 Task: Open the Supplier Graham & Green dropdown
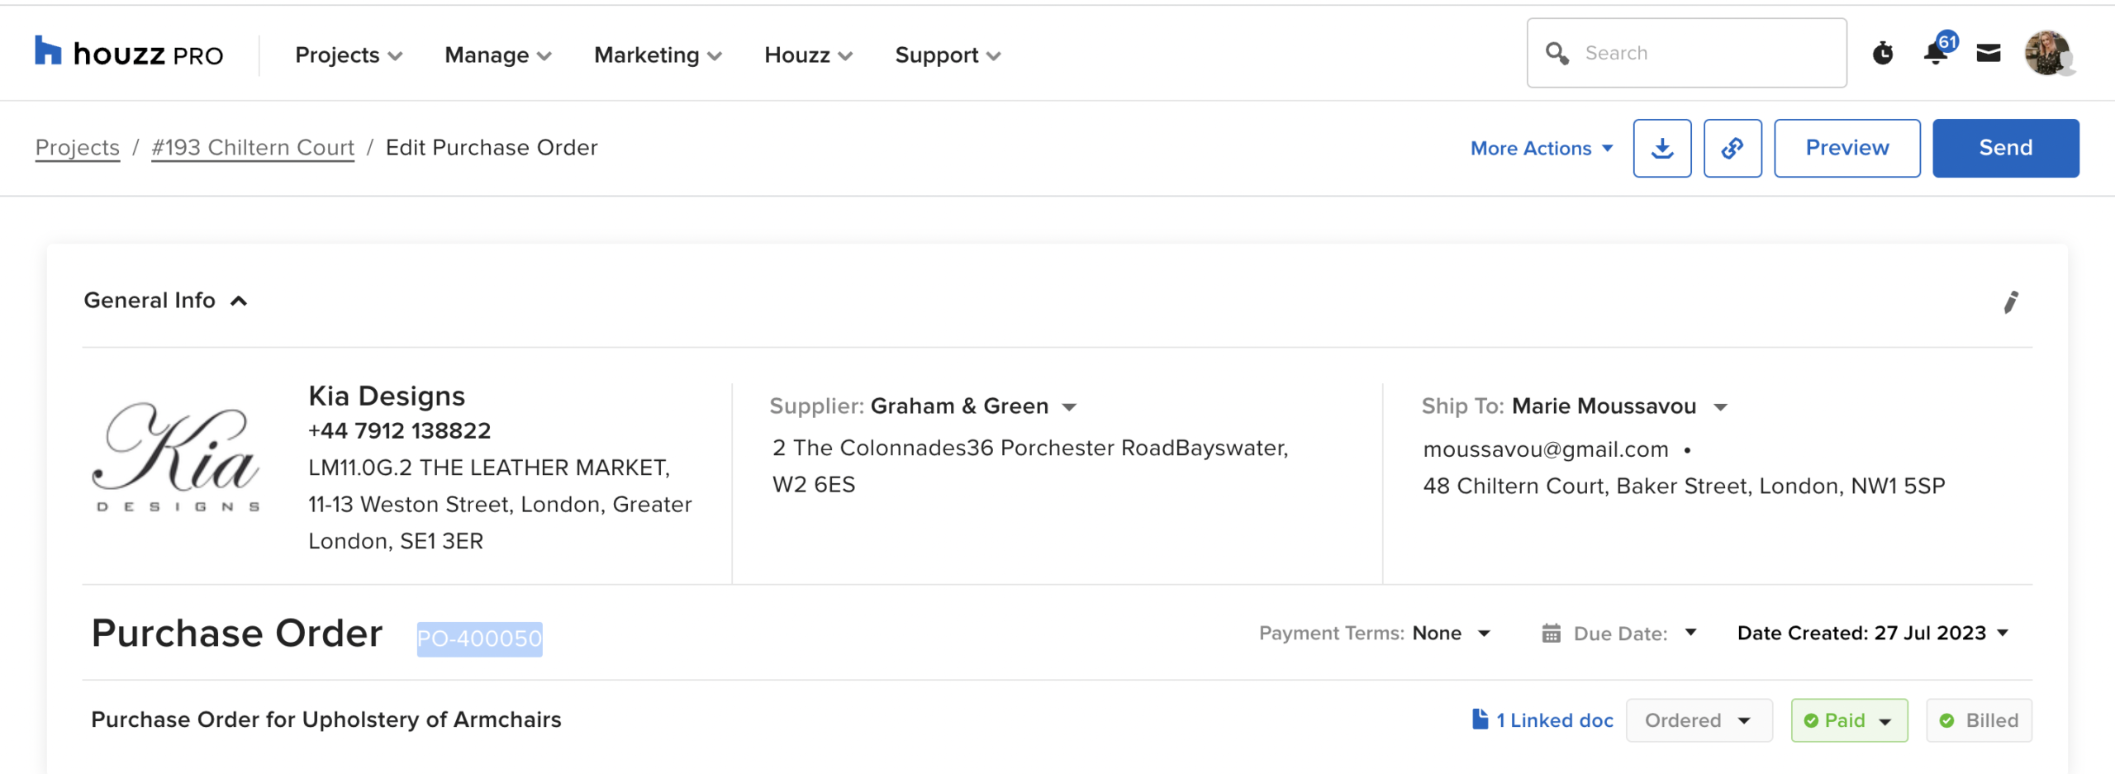(1068, 407)
